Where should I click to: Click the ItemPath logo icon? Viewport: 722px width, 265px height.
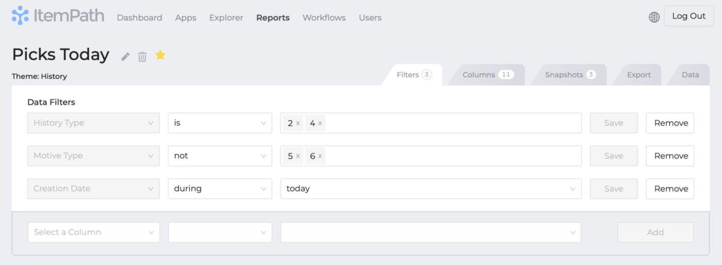pyautogui.click(x=21, y=16)
